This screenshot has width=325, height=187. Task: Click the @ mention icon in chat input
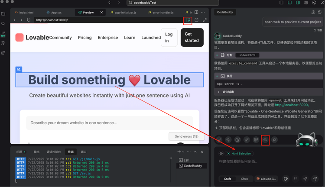tap(221, 153)
